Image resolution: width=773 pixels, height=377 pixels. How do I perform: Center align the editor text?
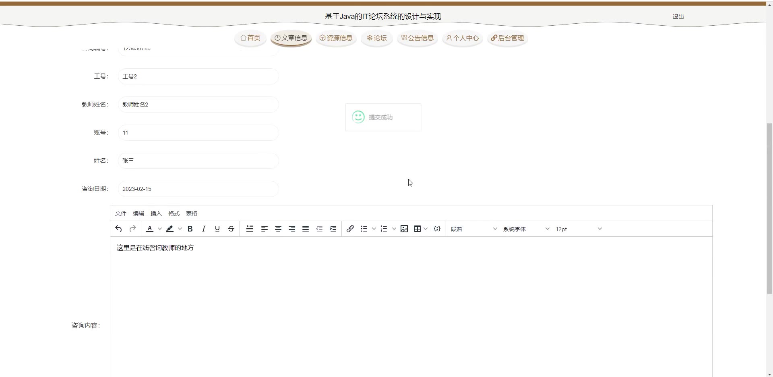[278, 229]
